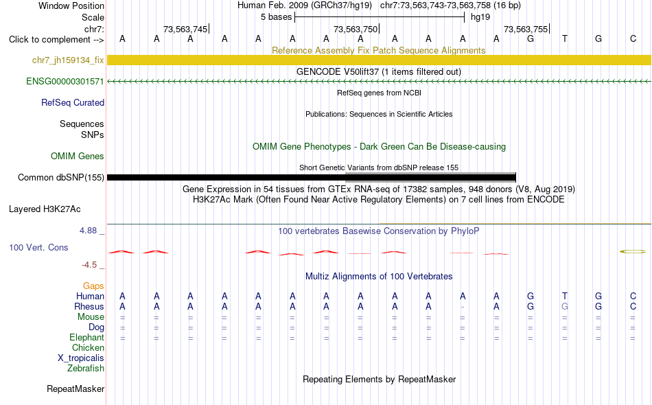Click the 4.88 PhyloP upper scale value

(88, 231)
